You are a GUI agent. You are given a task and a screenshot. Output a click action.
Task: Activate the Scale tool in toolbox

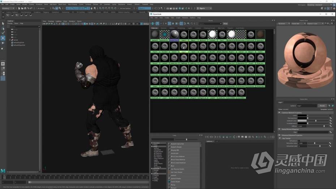3,48
